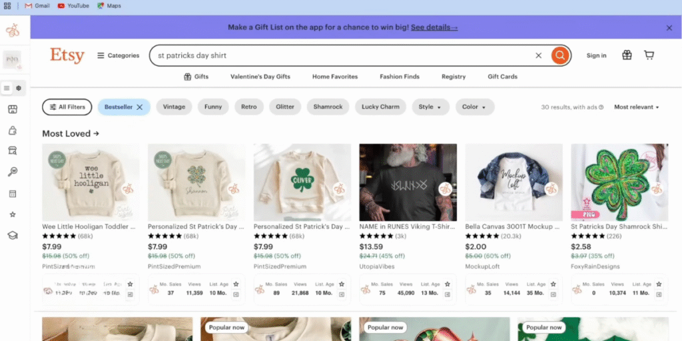Star the listing with 0 monthly sales
Image resolution: width=682 pixels, height=341 pixels.
tap(659, 284)
